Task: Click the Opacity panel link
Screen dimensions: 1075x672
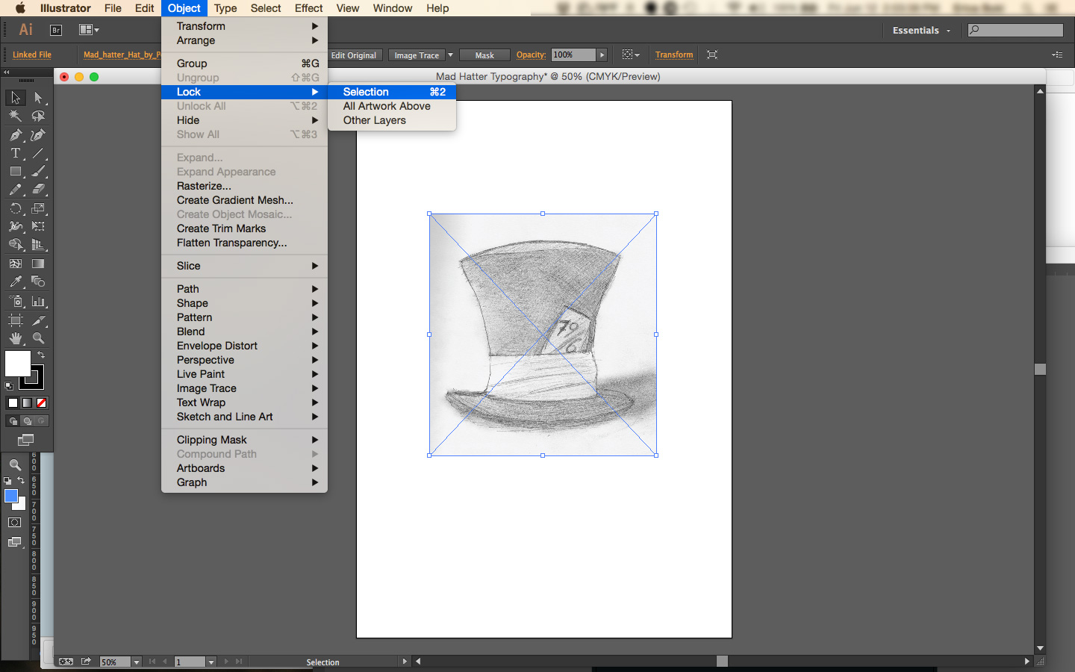Action: click(531, 55)
